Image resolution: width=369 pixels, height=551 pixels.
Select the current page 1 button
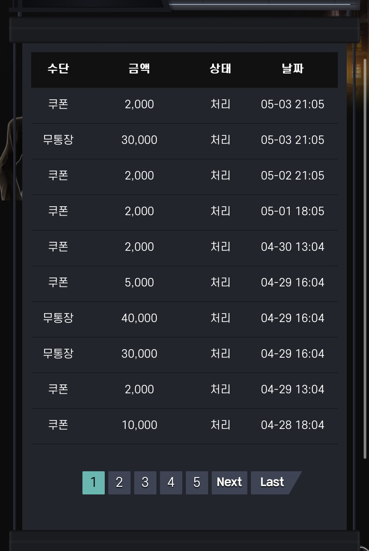click(x=94, y=483)
